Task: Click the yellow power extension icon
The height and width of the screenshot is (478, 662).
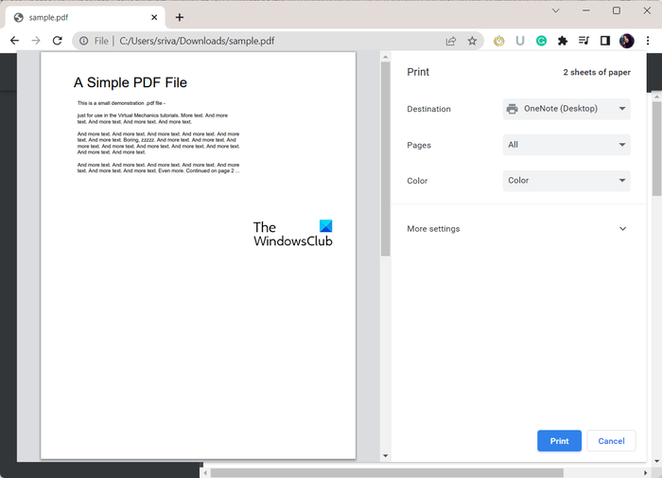Action: click(499, 41)
